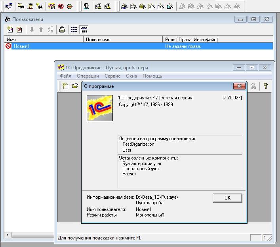This screenshot has width=280, height=247.
Task: Click the delete user icon with red X
Action: point(19,30)
